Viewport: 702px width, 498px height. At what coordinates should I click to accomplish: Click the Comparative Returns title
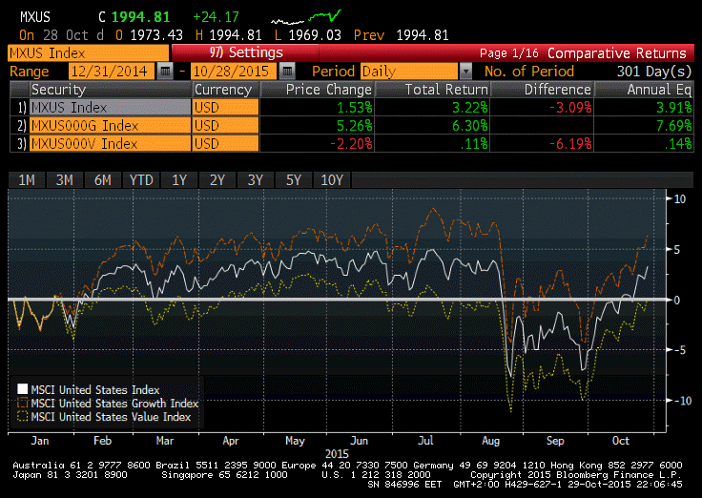617,53
